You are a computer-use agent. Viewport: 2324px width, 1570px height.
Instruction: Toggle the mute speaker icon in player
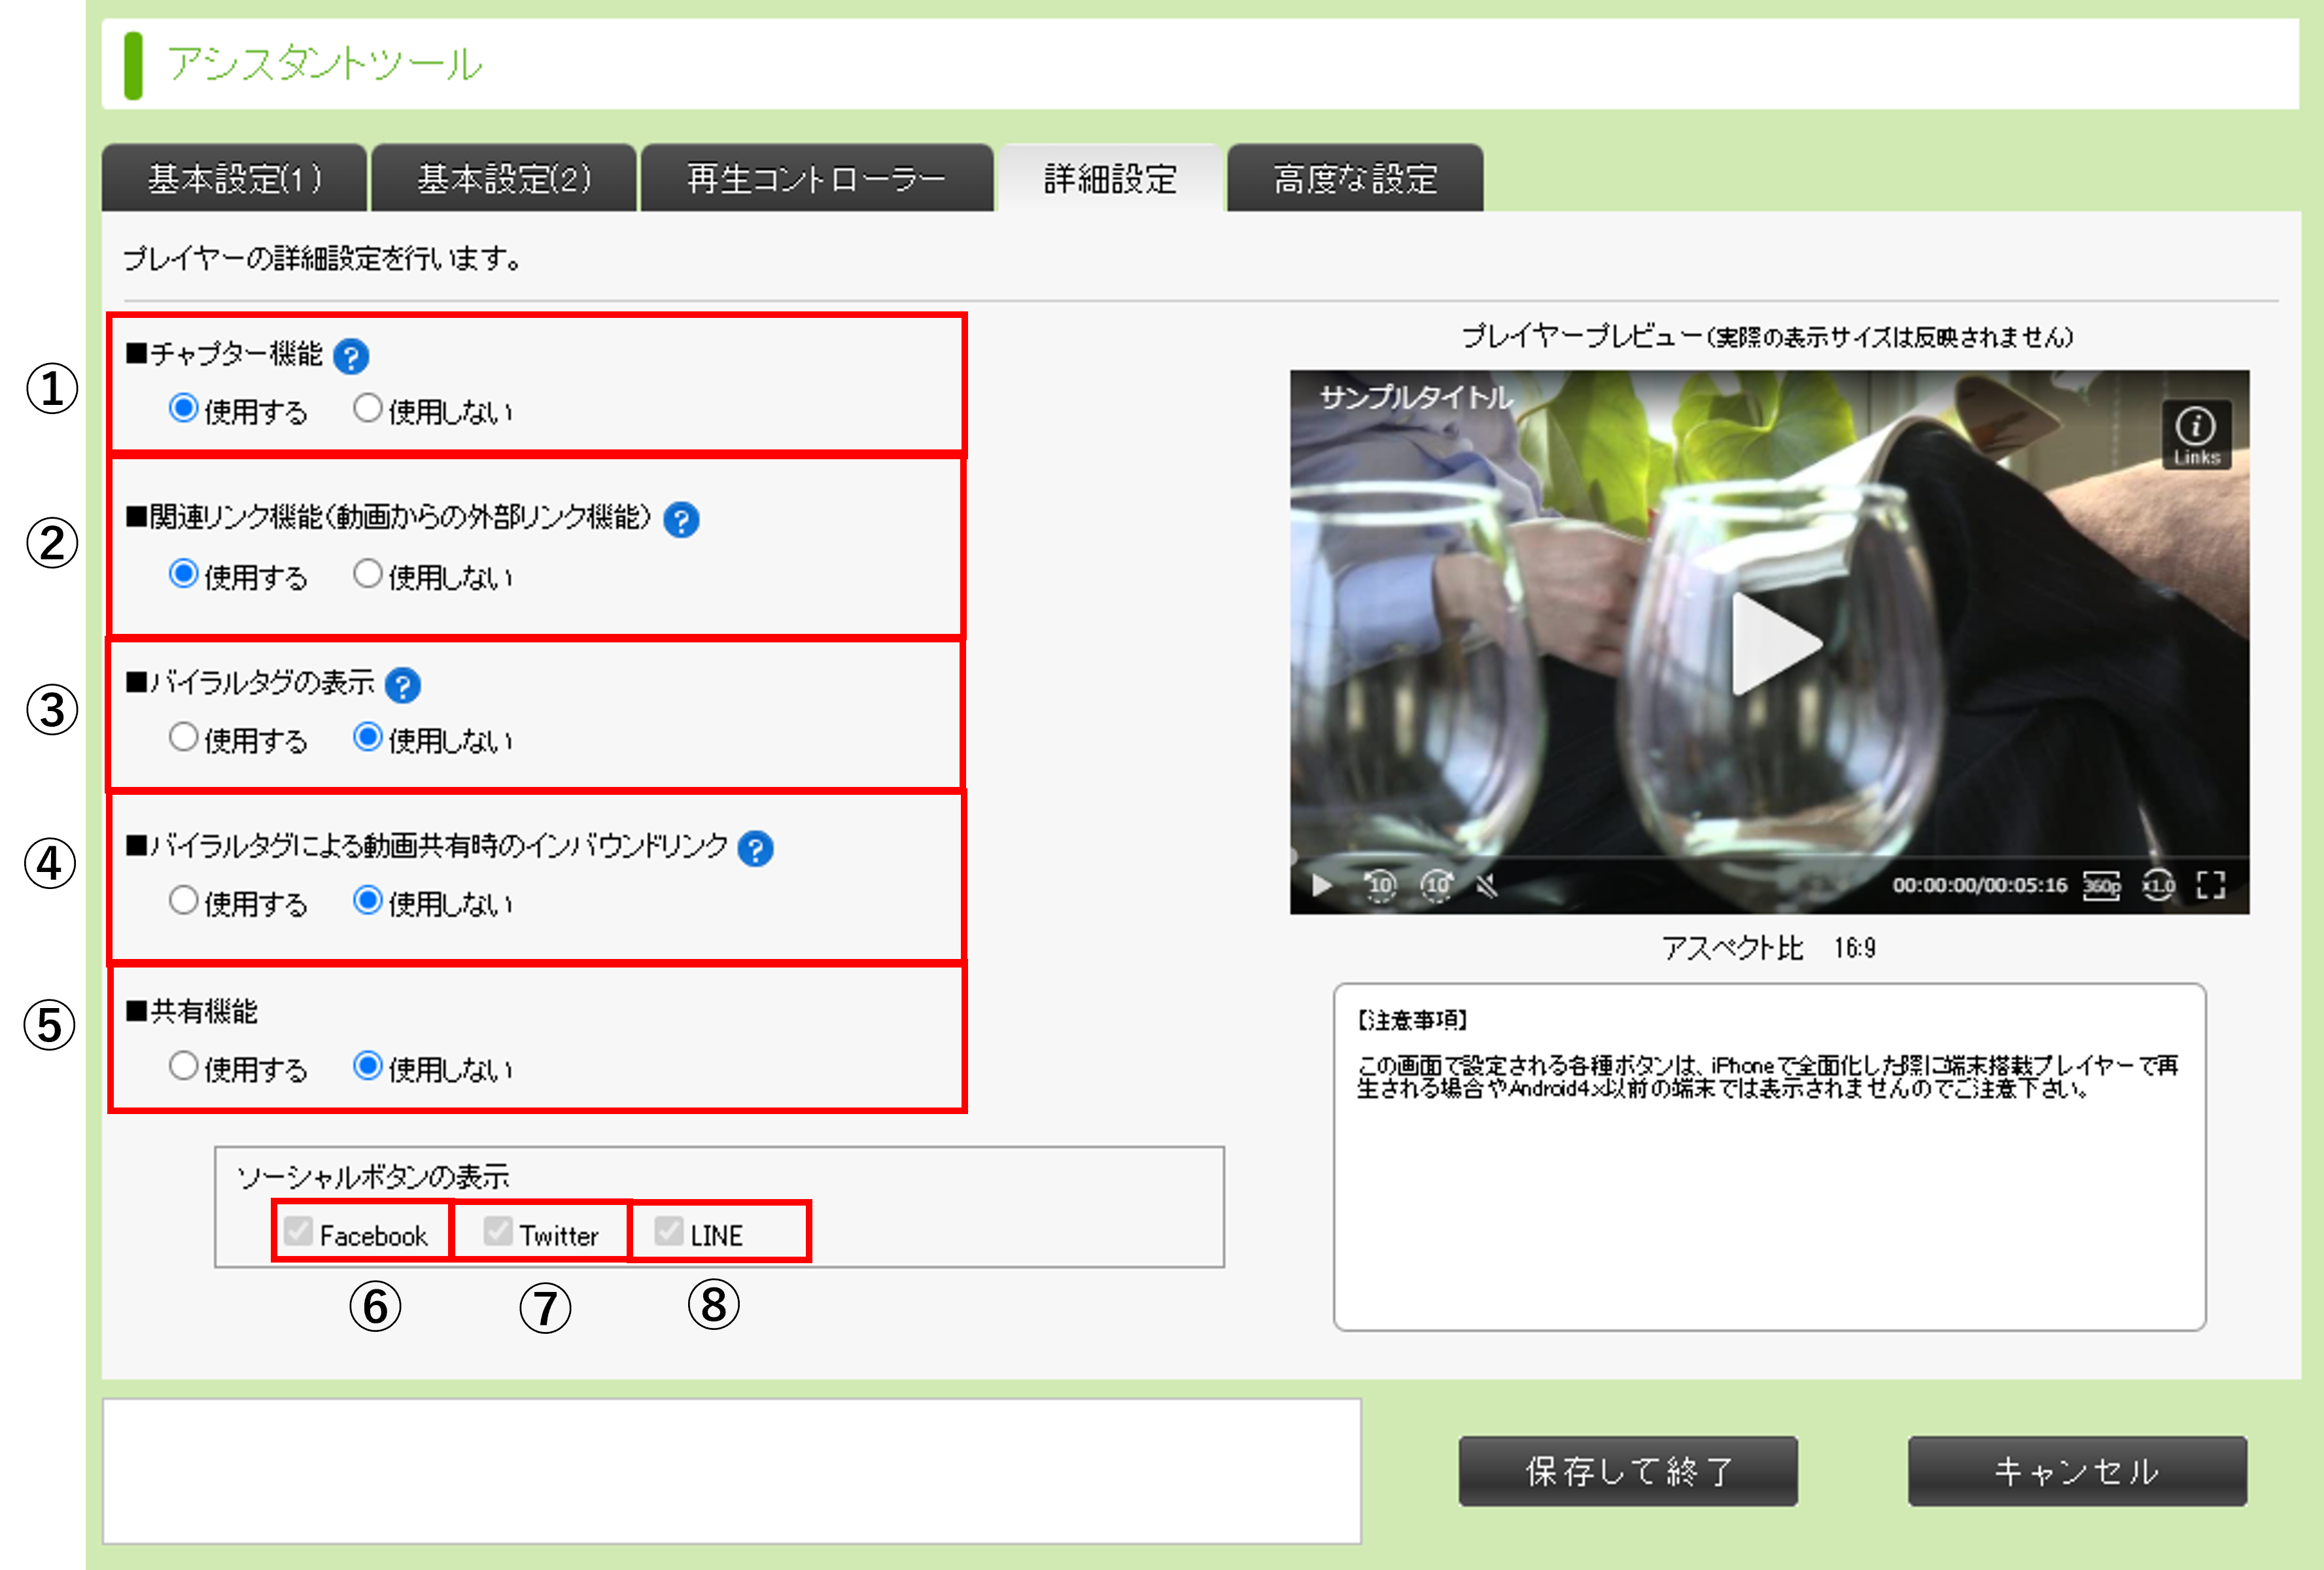1487,885
